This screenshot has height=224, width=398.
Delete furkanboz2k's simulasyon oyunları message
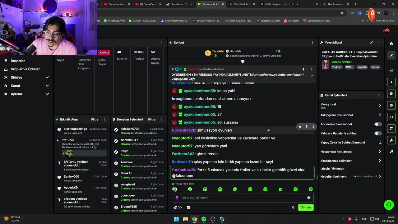[x=313, y=127]
